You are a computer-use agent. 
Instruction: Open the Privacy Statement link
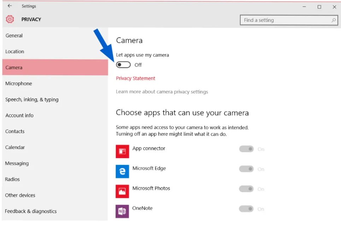tap(135, 78)
